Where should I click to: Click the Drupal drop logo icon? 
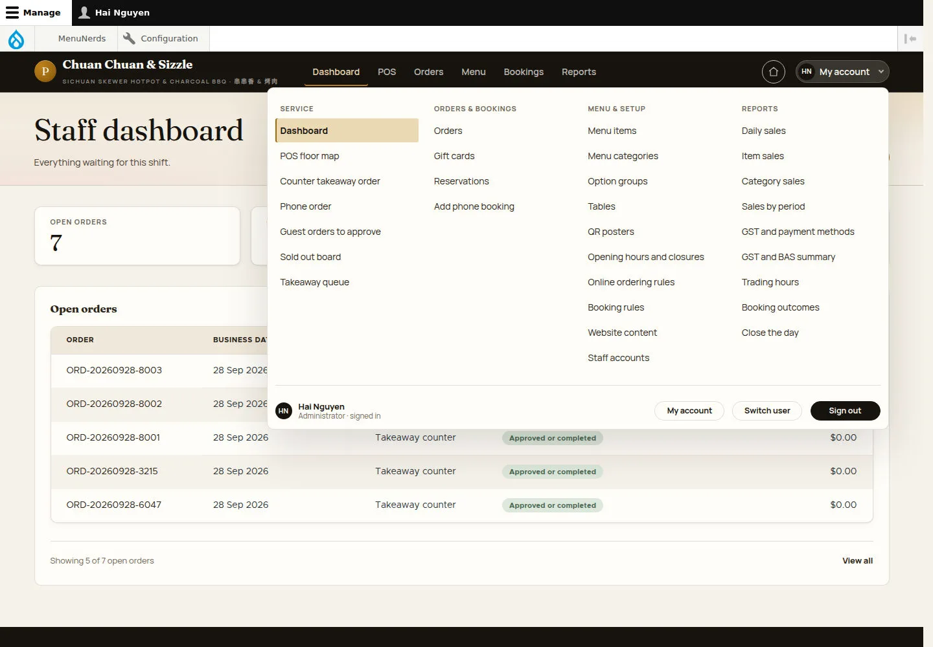16,39
